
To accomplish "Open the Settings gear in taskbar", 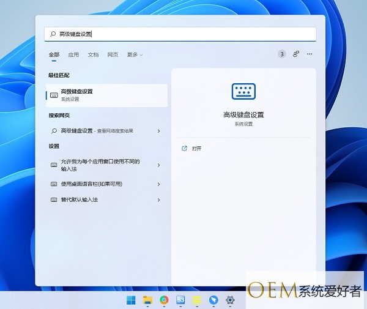I will (230, 300).
